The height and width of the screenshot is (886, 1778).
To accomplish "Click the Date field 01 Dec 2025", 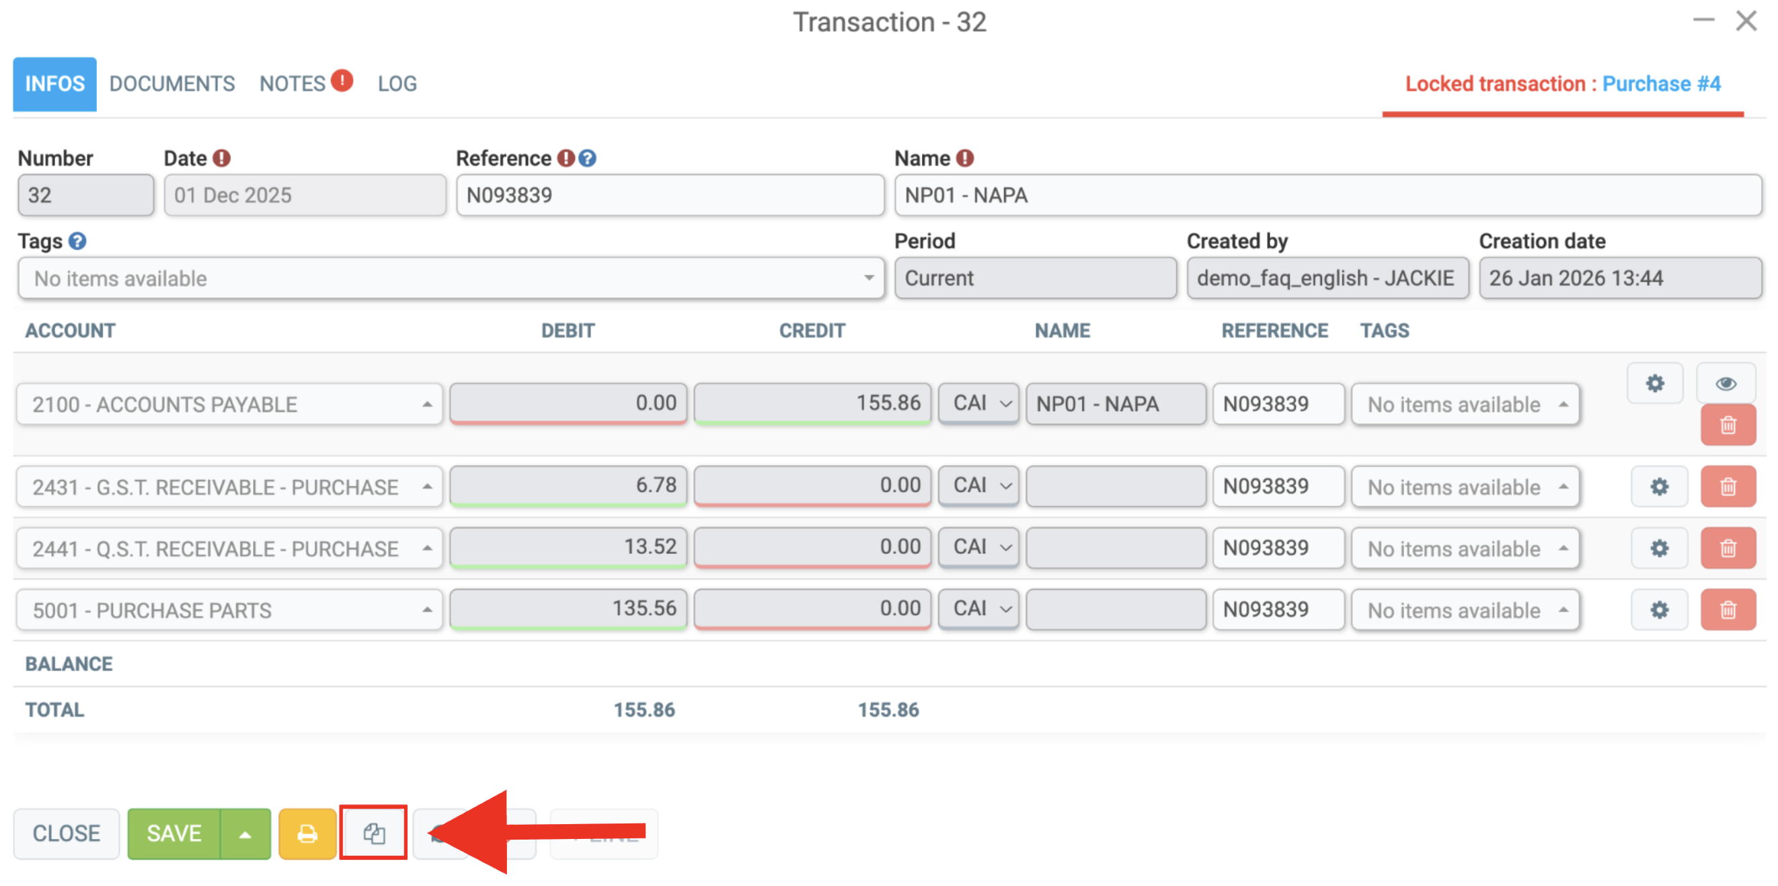I will [x=305, y=194].
